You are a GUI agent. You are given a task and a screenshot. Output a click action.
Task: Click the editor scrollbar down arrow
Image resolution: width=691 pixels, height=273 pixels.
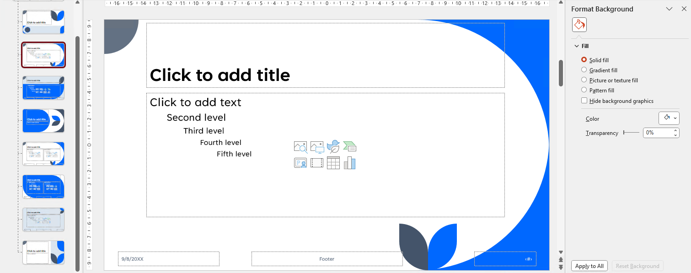pos(561,252)
